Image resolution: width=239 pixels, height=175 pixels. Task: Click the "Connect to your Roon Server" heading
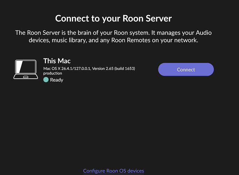pos(113,19)
